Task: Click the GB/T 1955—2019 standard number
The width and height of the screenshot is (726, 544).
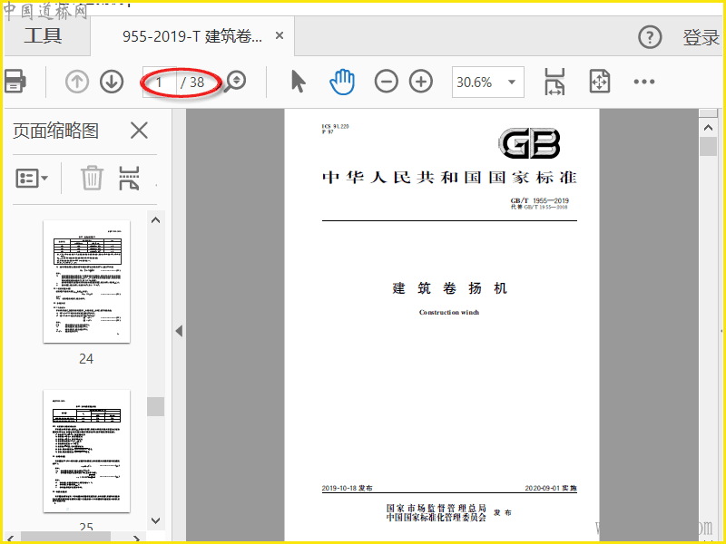Action: click(539, 200)
